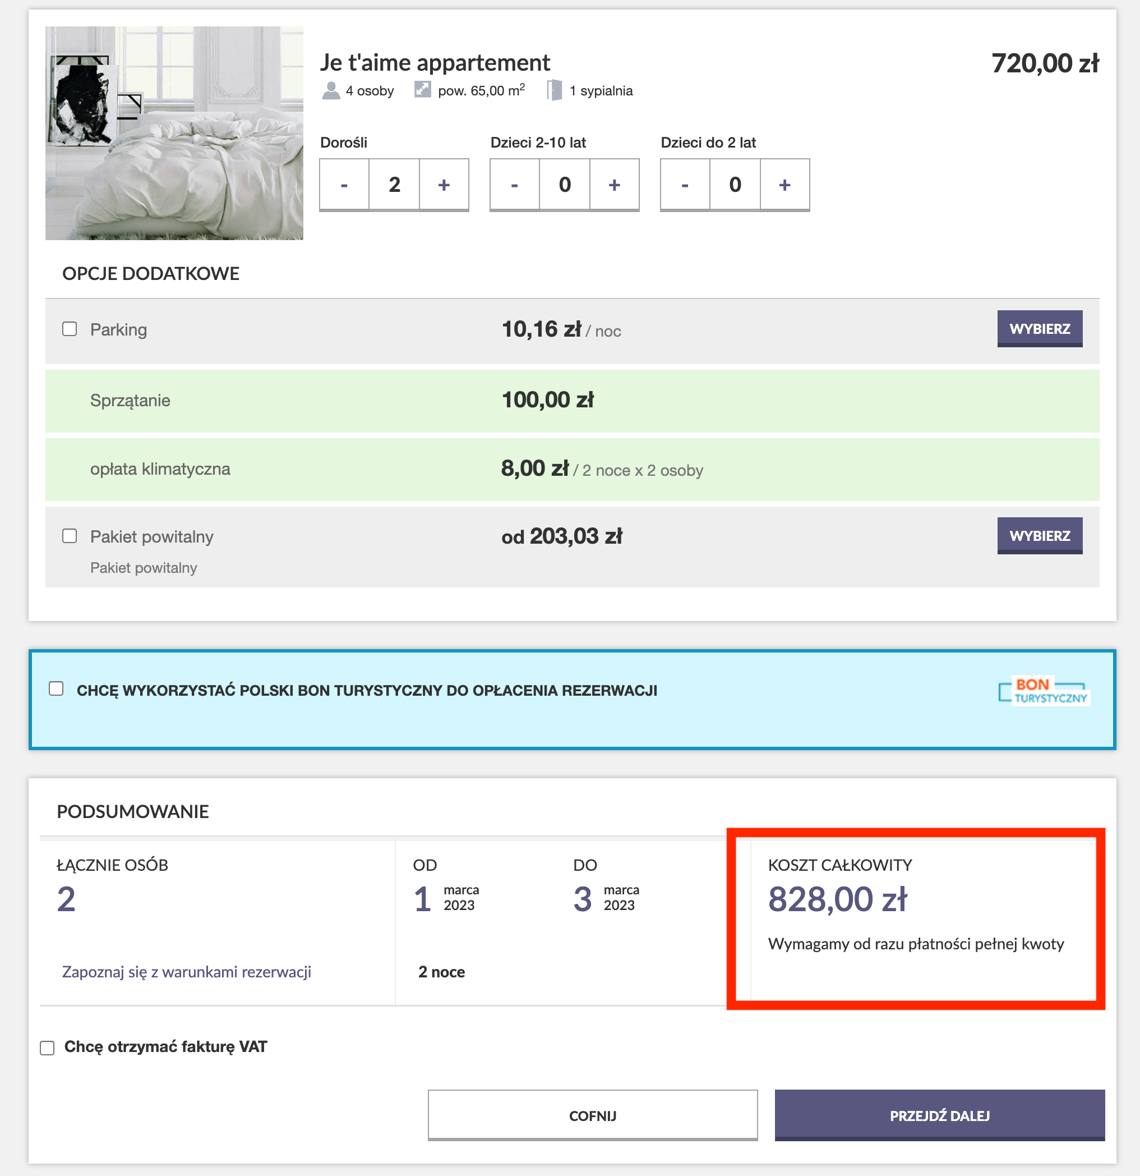Enable the Parking option checkbox

tap(69, 328)
